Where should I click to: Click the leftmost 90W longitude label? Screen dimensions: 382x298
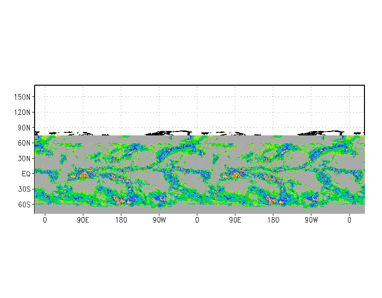pos(159,220)
